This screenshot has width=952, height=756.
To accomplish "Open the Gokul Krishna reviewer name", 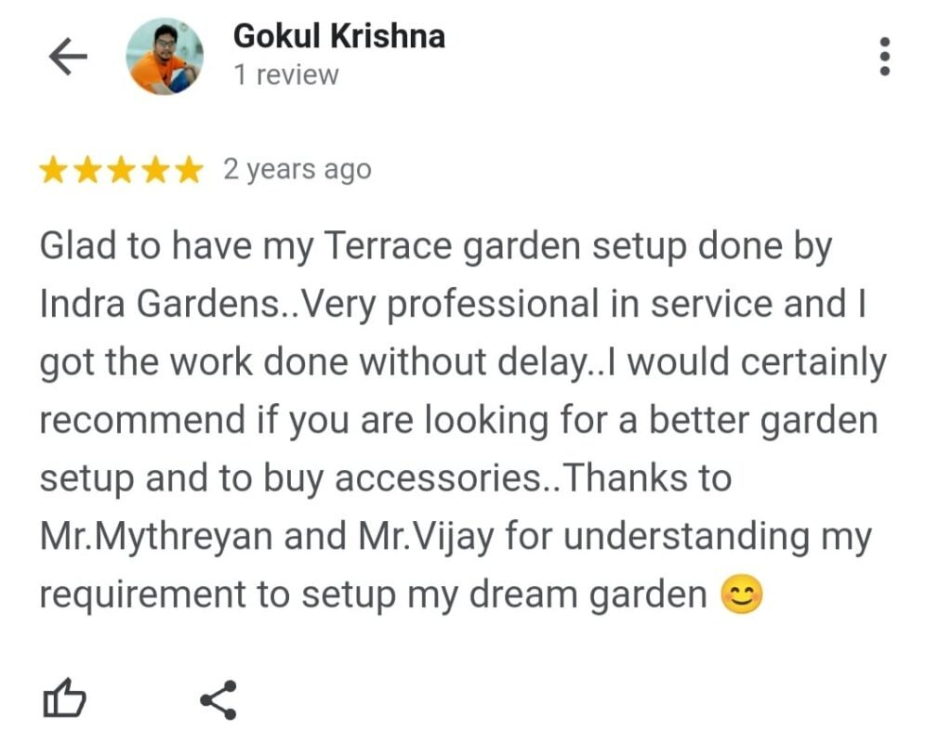I will [x=338, y=36].
